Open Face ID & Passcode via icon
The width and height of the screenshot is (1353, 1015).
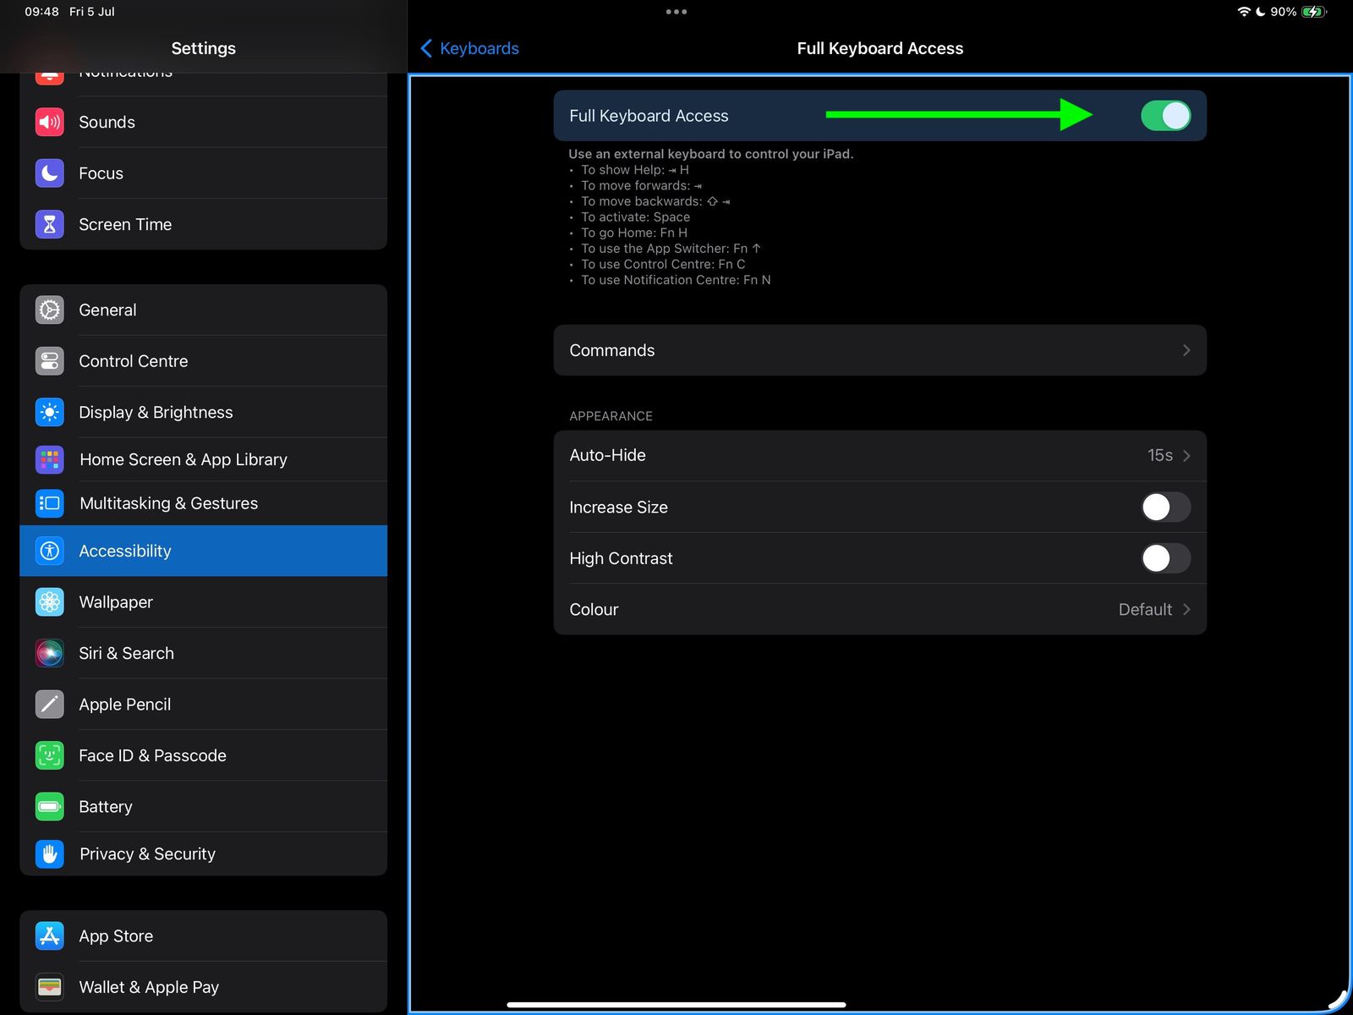49,755
